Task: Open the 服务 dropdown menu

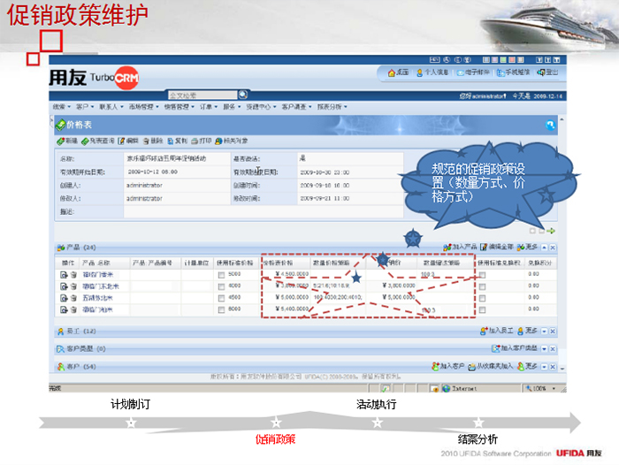Action: [232, 107]
